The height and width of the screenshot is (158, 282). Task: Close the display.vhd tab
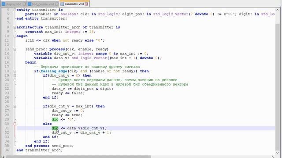24,4
